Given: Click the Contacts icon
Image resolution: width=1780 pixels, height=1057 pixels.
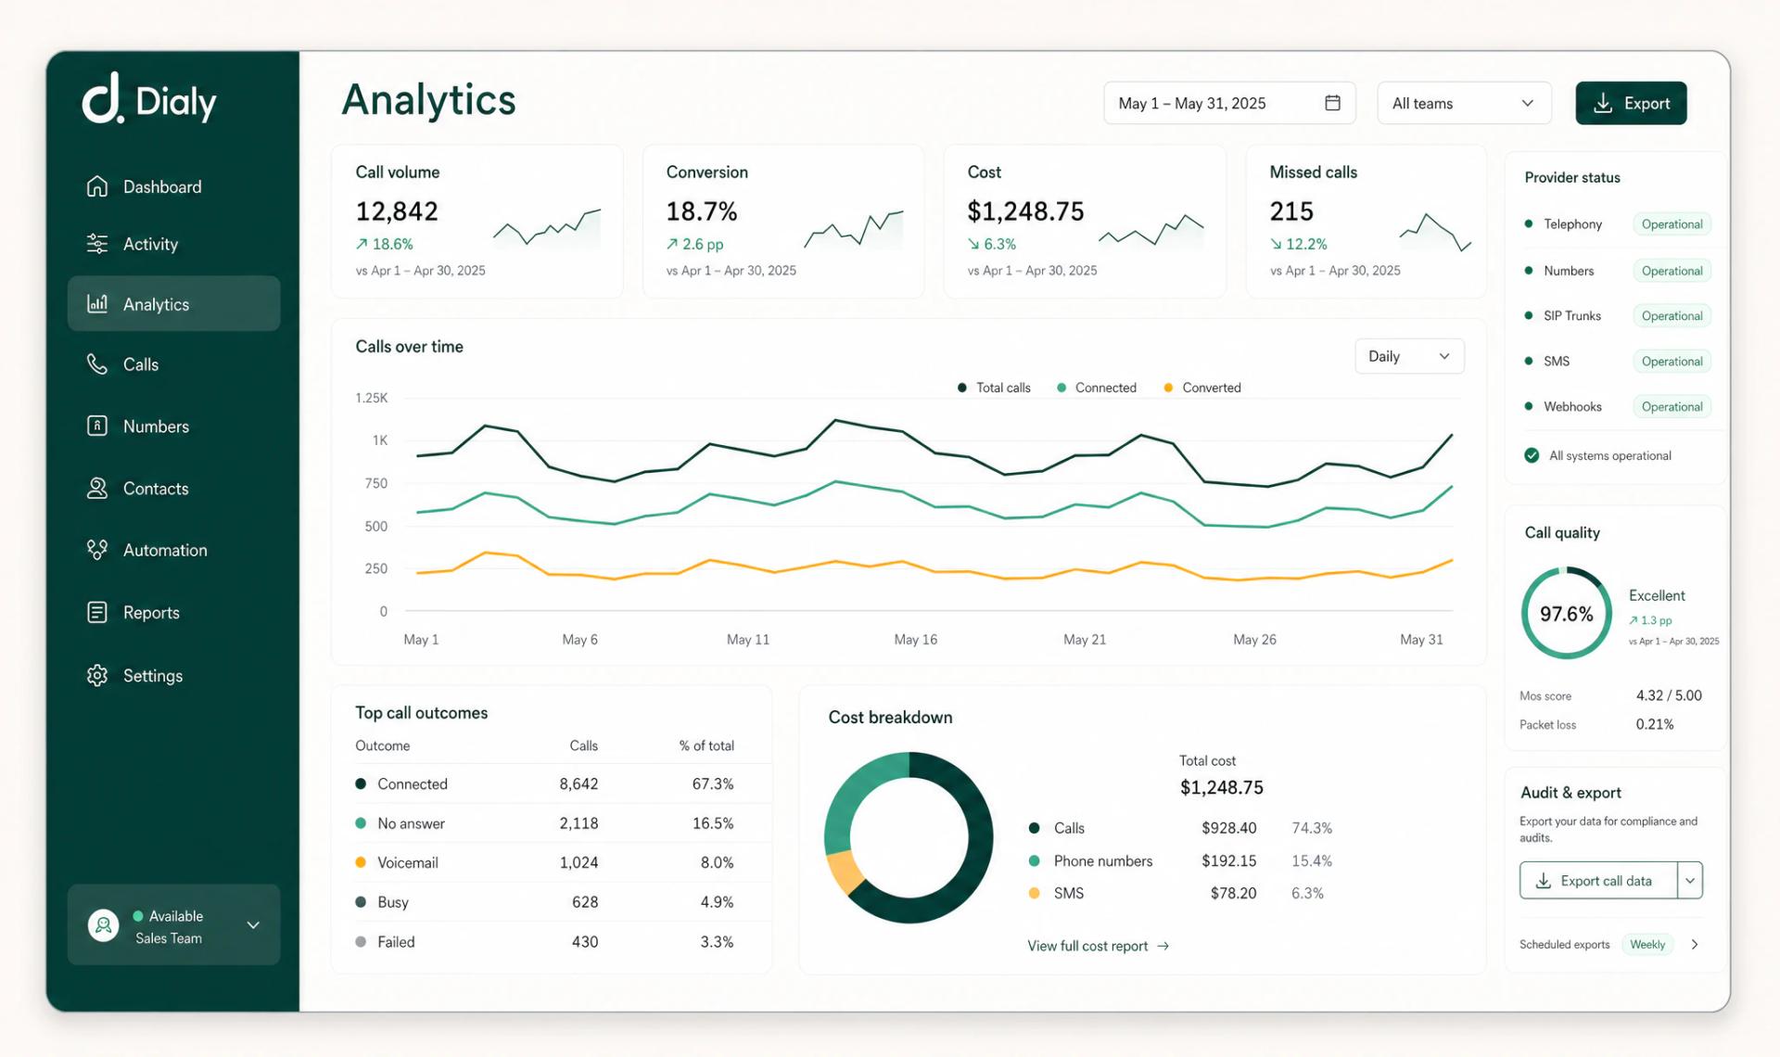Looking at the screenshot, I should pyautogui.click(x=98, y=488).
